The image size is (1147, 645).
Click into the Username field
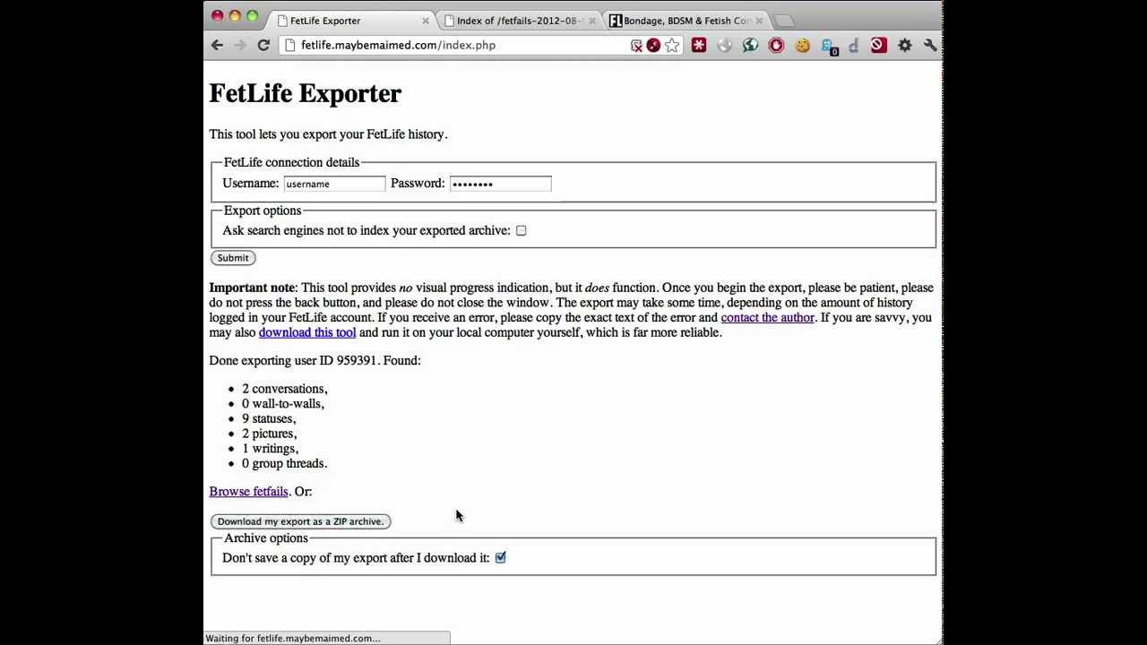334,184
